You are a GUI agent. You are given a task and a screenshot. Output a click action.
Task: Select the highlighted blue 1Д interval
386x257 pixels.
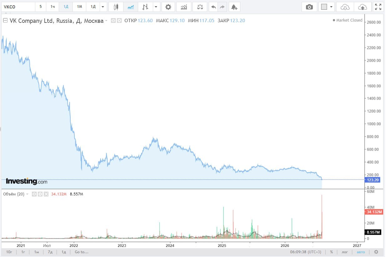pyautogui.click(x=66, y=7)
